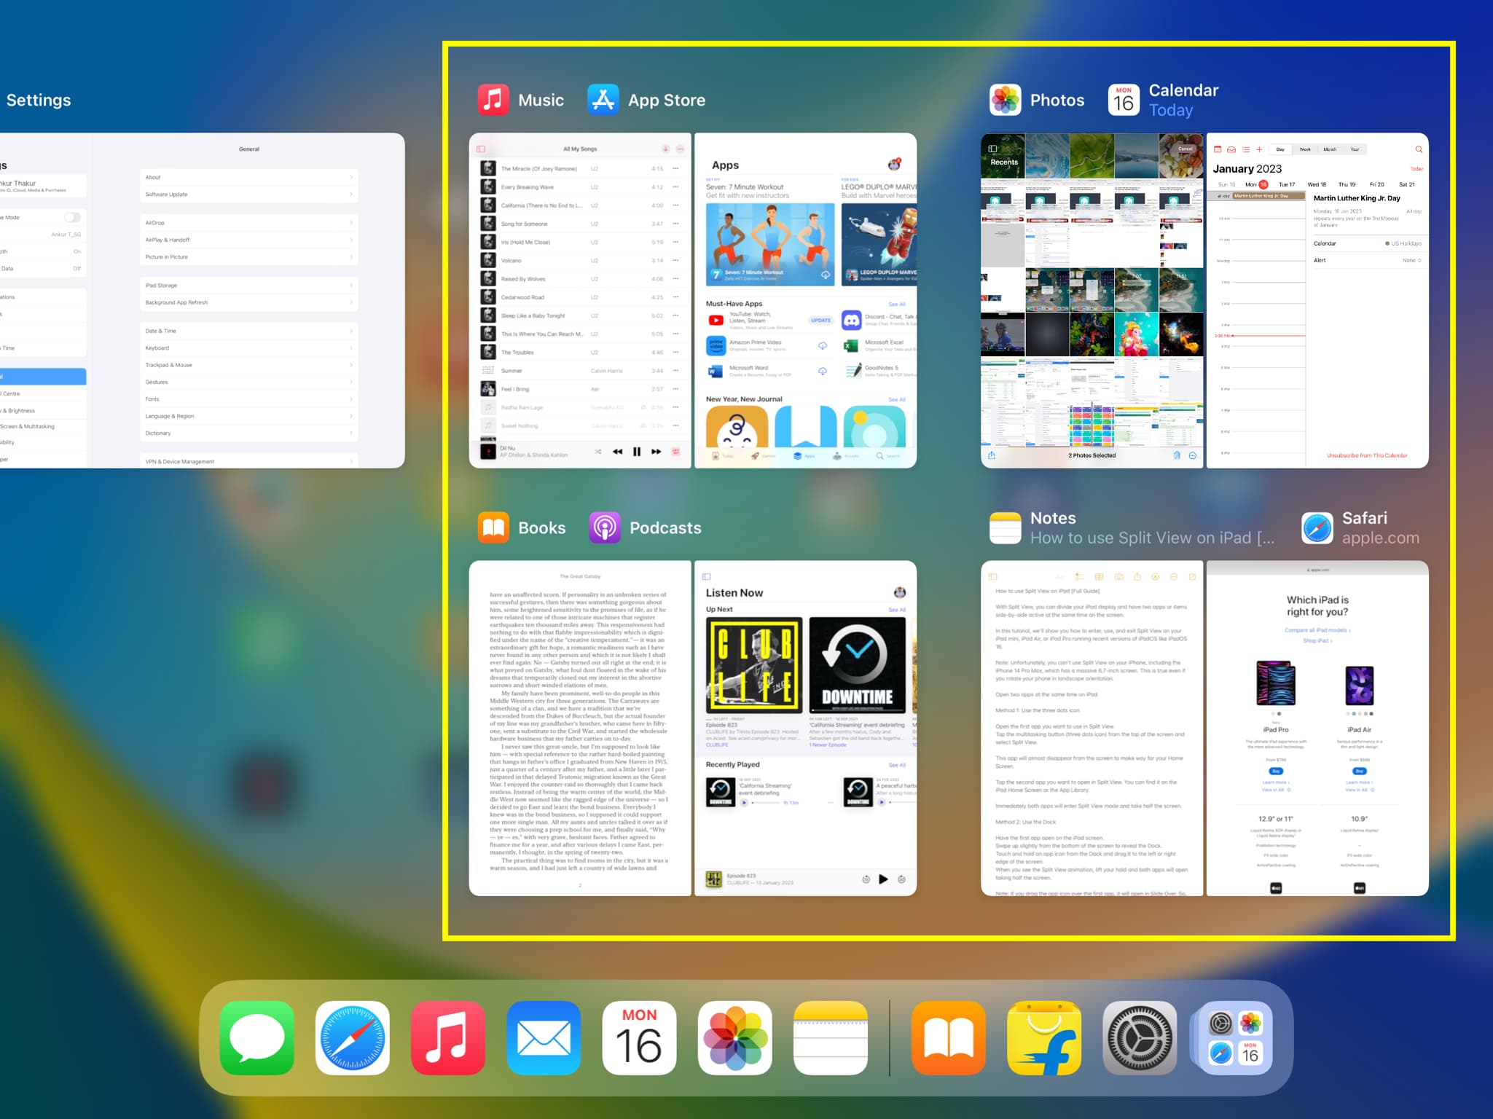Tap Safari address bar showing apple.com
This screenshot has width=1493, height=1119.
(x=1317, y=570)
